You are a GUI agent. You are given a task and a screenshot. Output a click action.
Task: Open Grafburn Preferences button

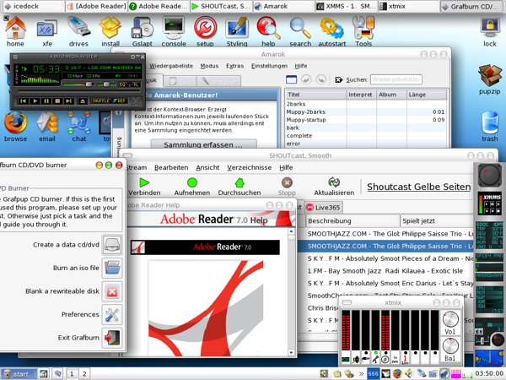112,314
